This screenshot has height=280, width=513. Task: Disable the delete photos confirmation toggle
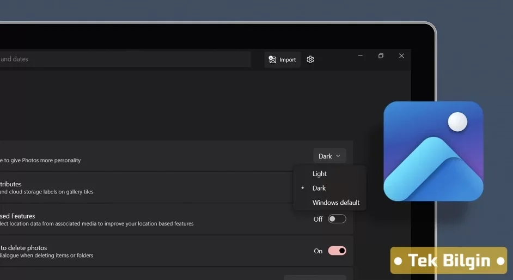coord(337,251)
